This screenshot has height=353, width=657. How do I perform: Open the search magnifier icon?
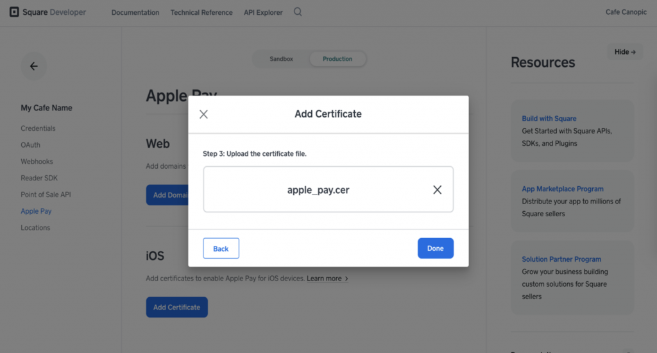[x=298, y=12]
